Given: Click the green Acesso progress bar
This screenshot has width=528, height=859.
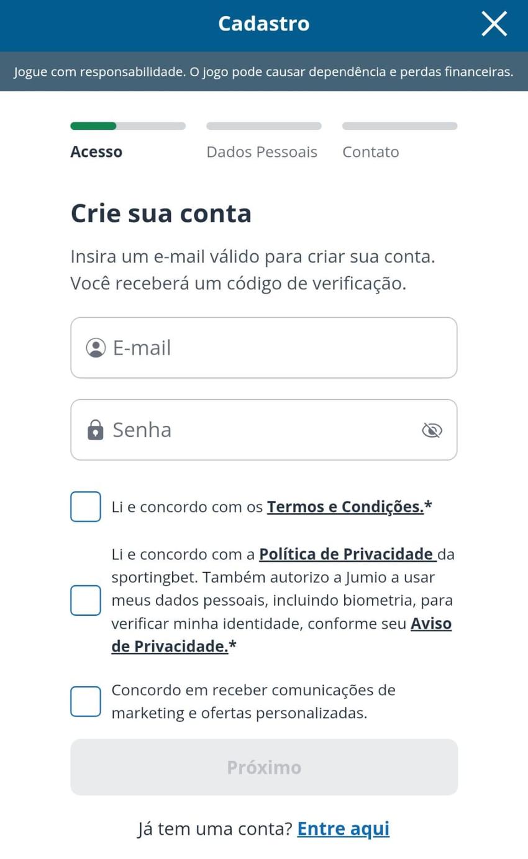Looking at the screenshot, I should (93, 125).
